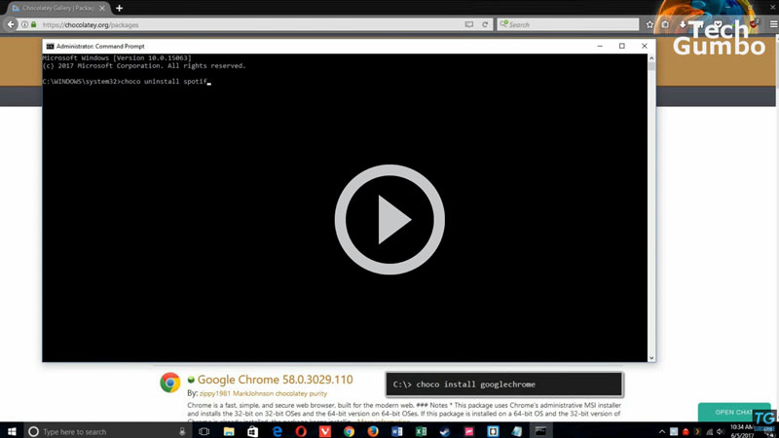
Task: Switch to Command Prompt taskbar icon
Action: (x=540, y=431)
